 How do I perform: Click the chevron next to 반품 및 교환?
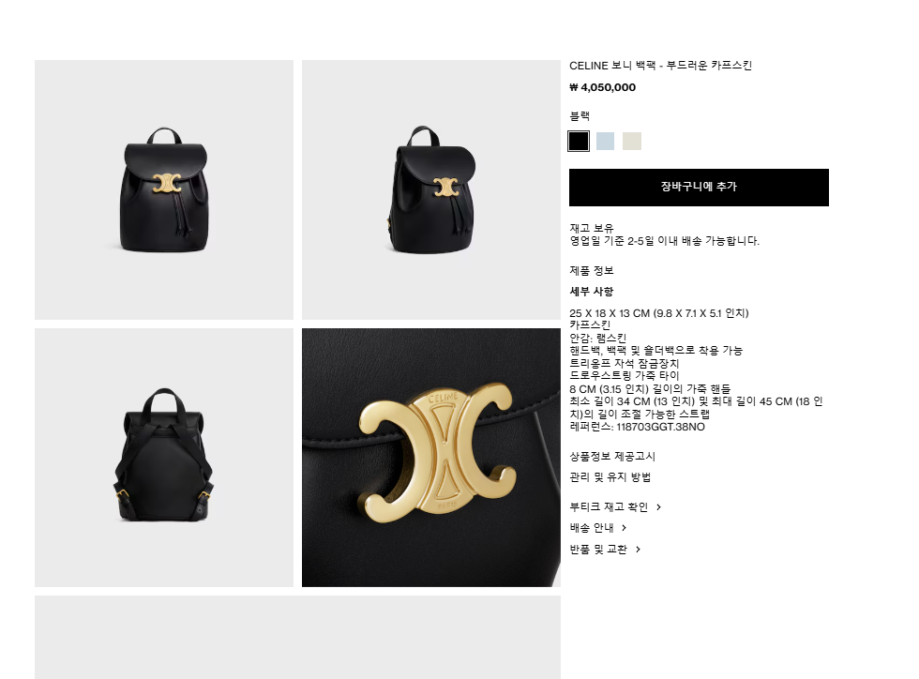click(x=639, y=550)
